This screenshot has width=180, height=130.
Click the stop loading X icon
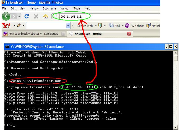36,16
